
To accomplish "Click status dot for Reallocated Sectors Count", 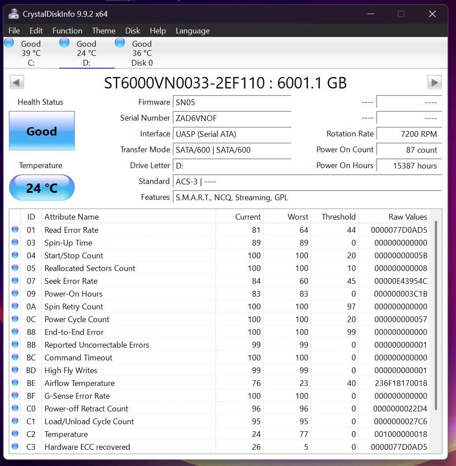I will point(15,268).
